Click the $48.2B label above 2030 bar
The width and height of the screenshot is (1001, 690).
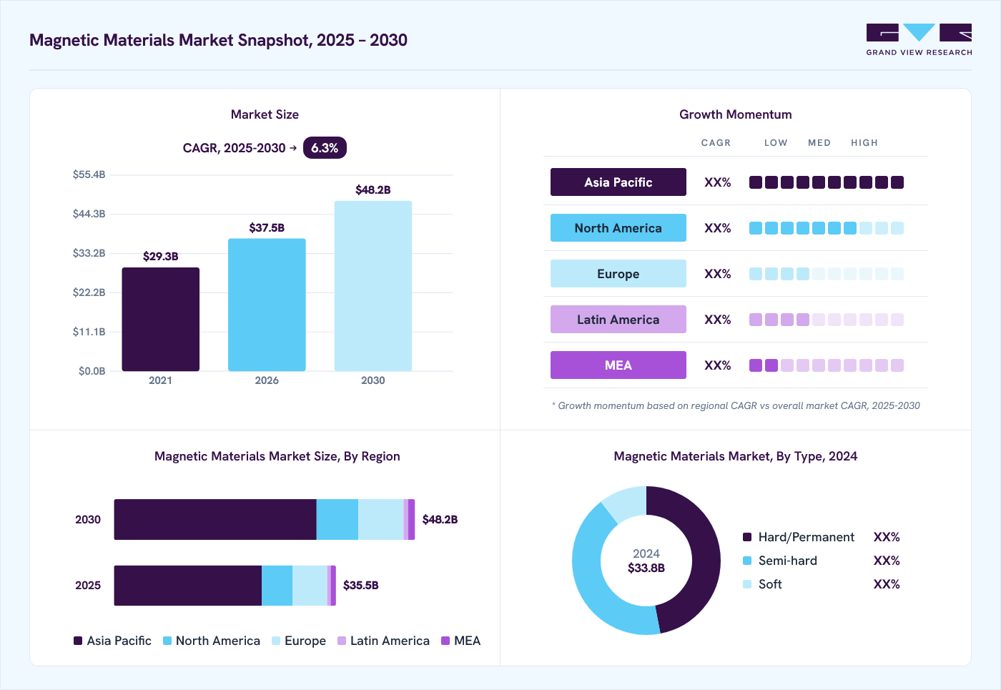373,189
